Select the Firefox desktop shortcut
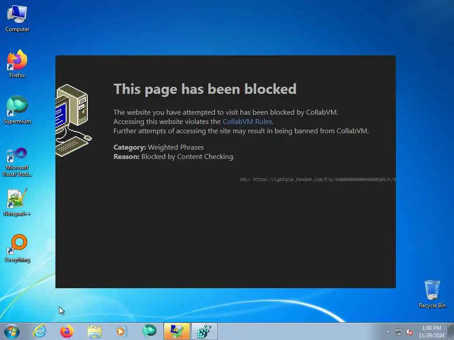This screenshot has height=340, width=454. click(17, 64)
